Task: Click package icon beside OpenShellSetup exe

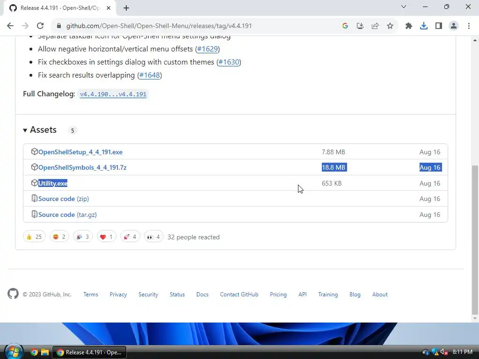Action: pos(34,152)
